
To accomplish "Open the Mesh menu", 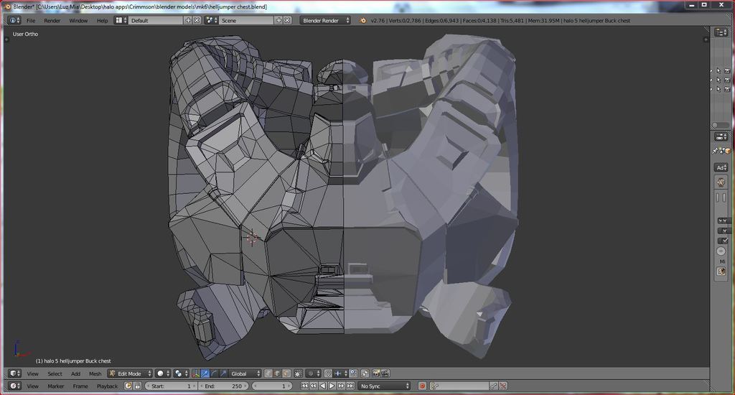I will (95, 374).
